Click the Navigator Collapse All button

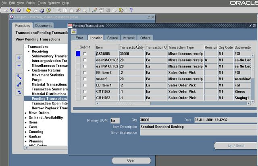[x=19, y=92]
